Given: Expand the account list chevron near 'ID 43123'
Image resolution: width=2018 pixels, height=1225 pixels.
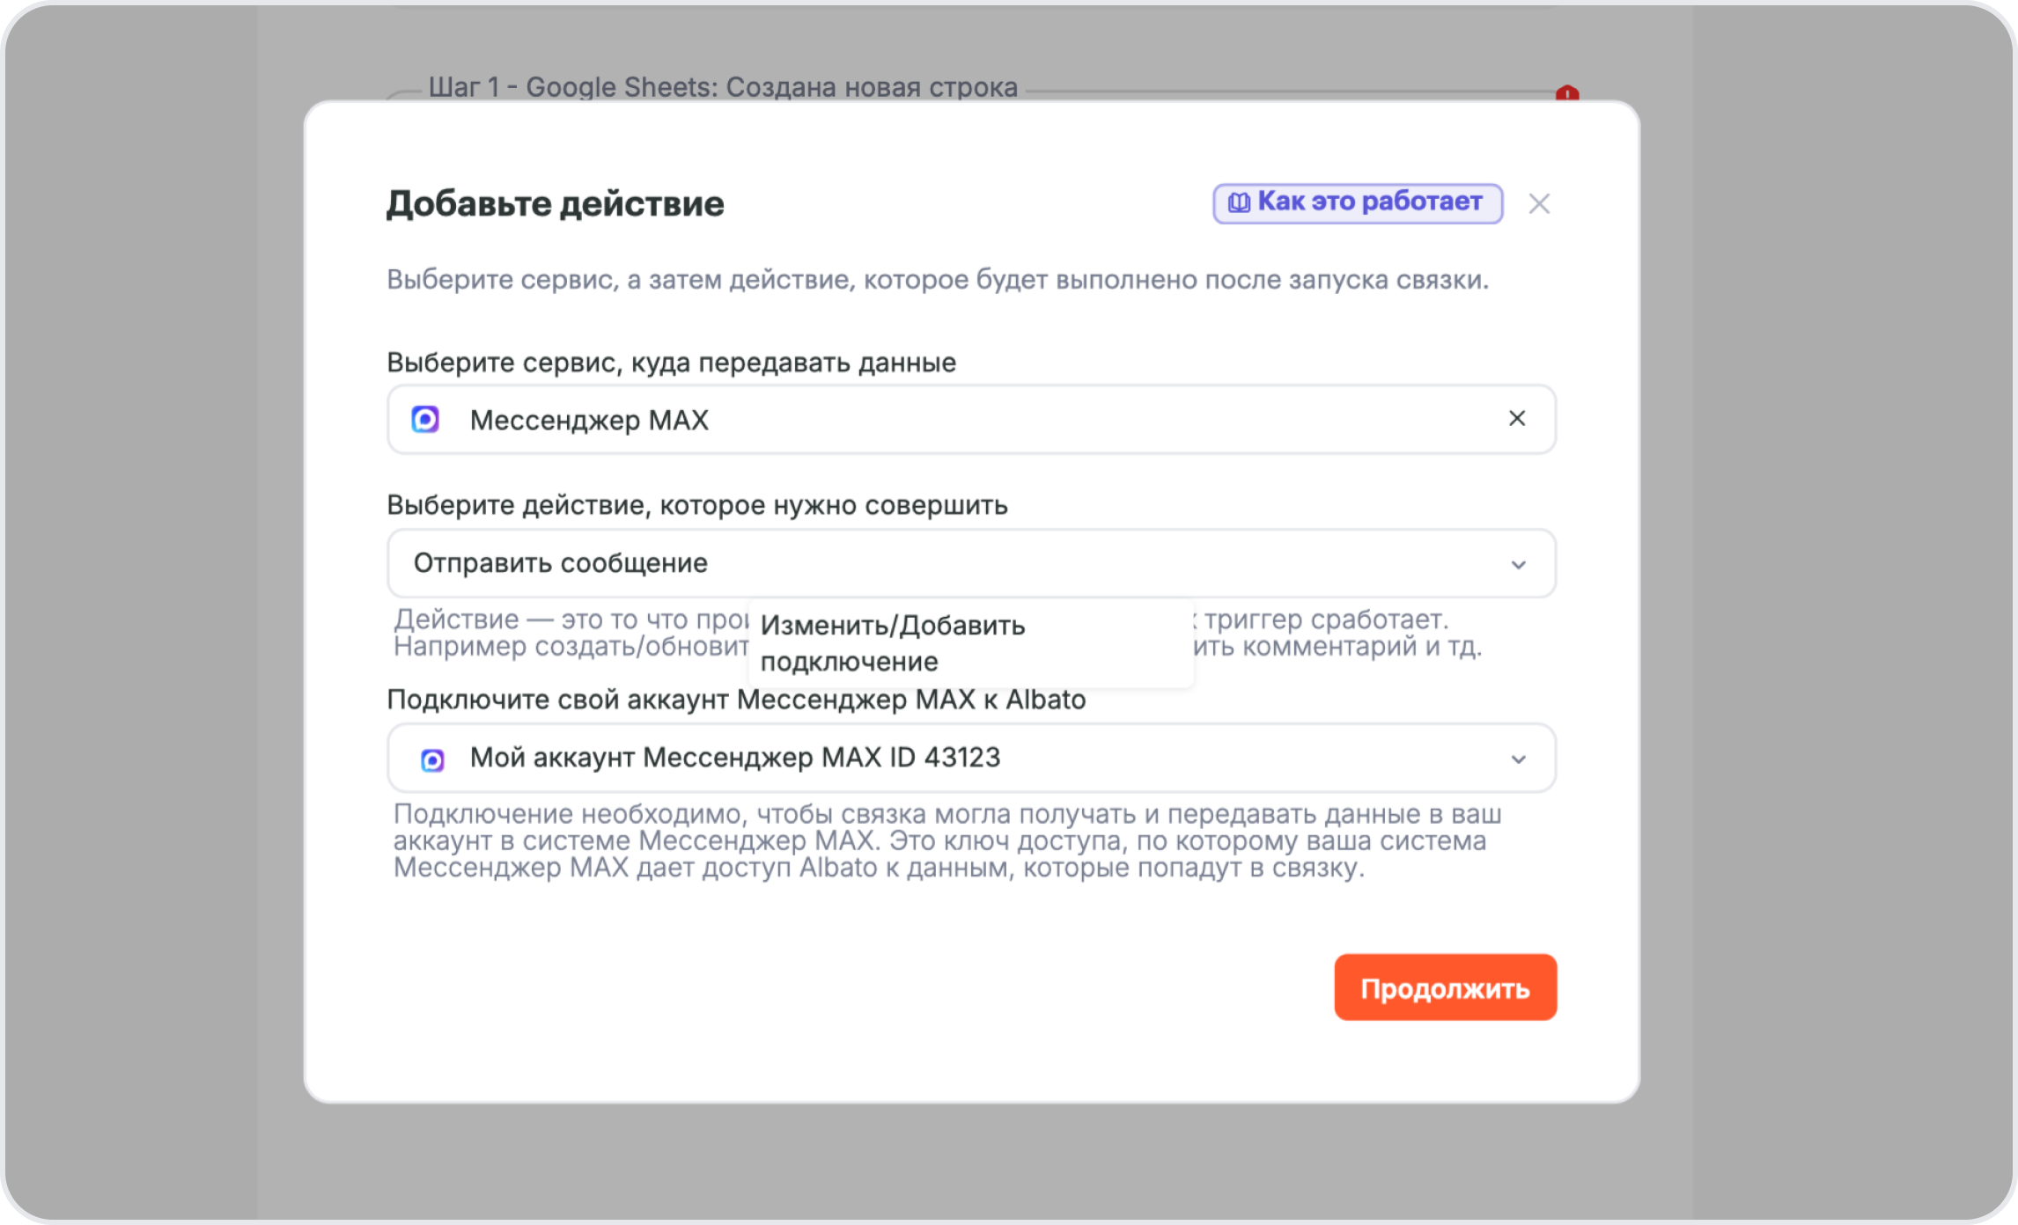Looking at the screenshot, I should click(x=1518, y=759).
